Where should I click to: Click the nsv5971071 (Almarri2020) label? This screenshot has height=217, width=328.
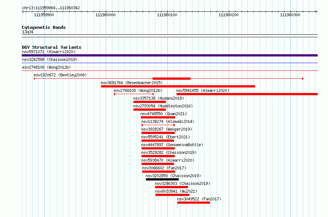pyautogui.click(x=49, y=52)
